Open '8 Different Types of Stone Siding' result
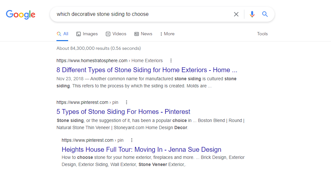331x177 pixels. pos(147,70)
